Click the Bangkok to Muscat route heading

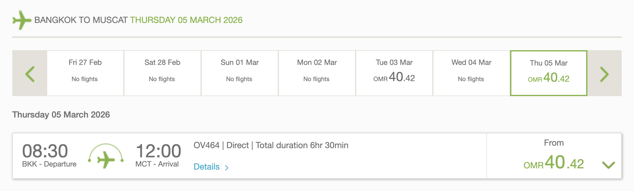click(x=138, y=20)
